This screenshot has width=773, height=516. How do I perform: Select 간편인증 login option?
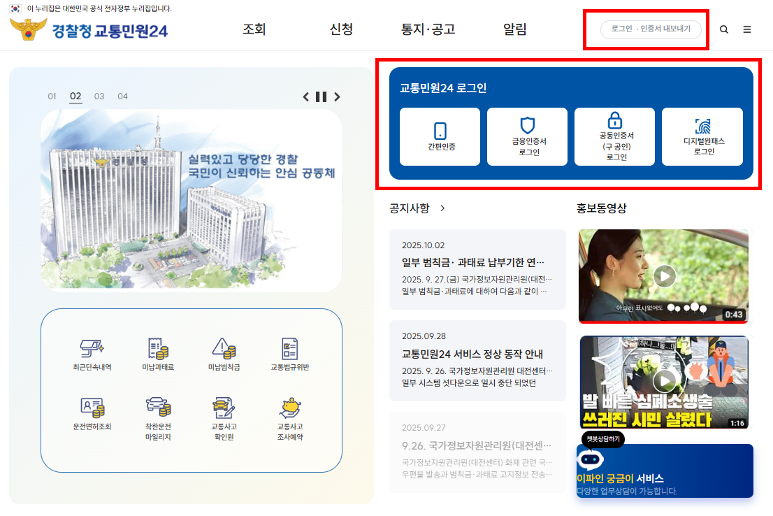[440, 136]
